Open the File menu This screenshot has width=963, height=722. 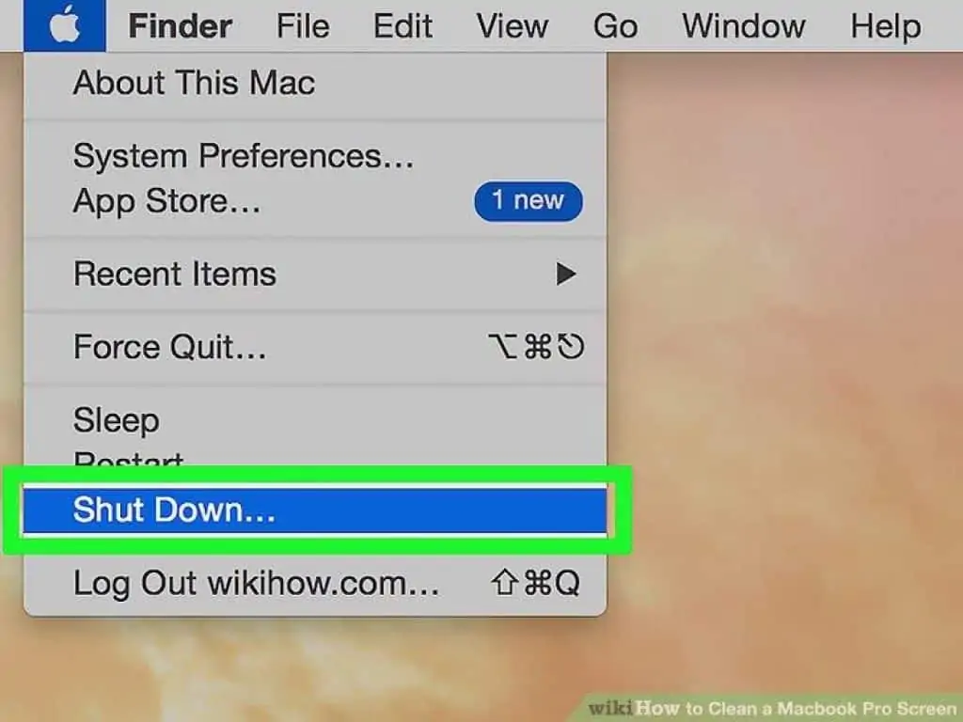pyautogui.click(x=302, y=26)
